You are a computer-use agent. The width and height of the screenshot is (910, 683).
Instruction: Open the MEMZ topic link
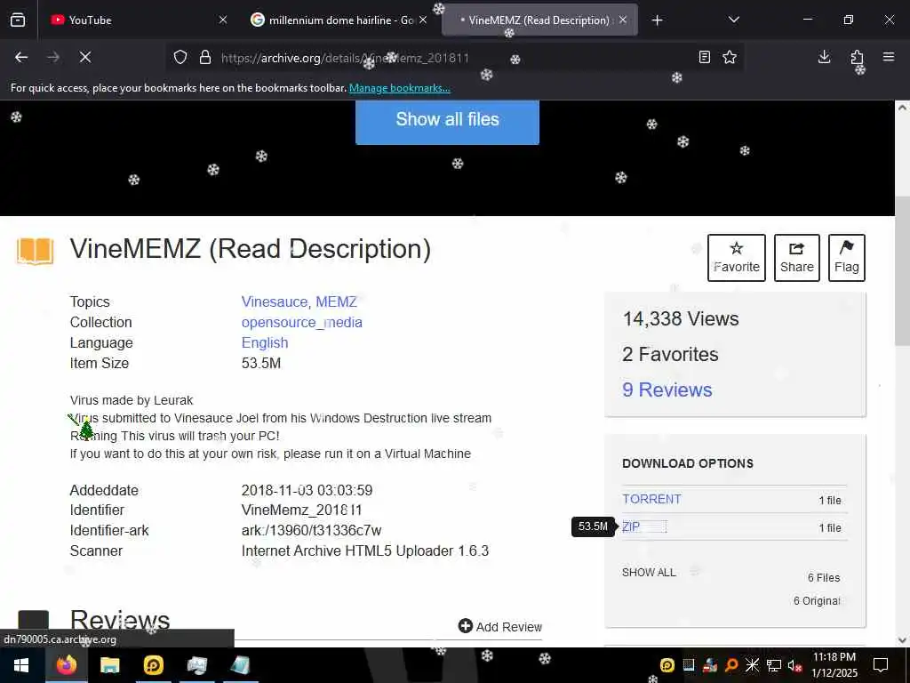pyautogui.click(x=336, y=302)
